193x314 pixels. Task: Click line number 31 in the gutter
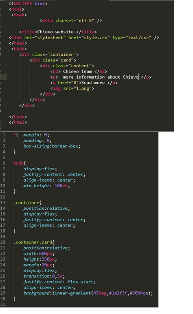click(3, 304)
